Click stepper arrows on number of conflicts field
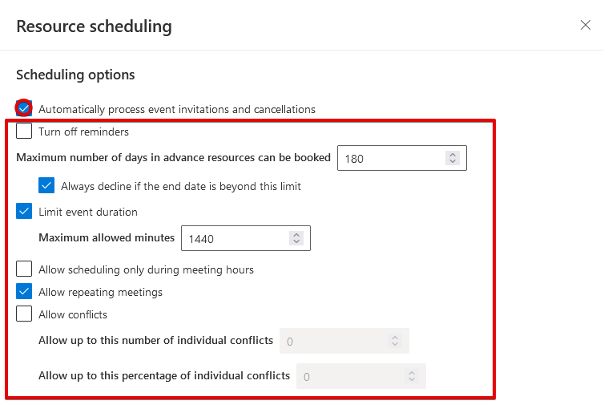Screen dimensions: 604x417 tap(394, 341)
